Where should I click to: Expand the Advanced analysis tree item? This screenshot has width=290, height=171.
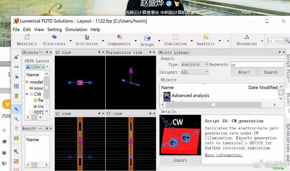[x=161, y=95]
